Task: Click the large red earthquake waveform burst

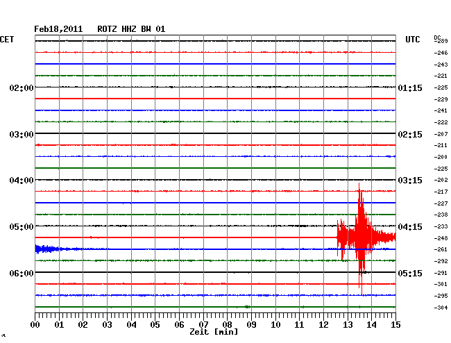Action: tap(366, 238)
